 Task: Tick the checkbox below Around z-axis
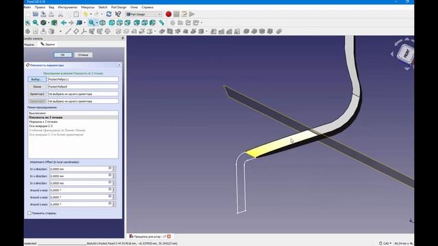29,213
